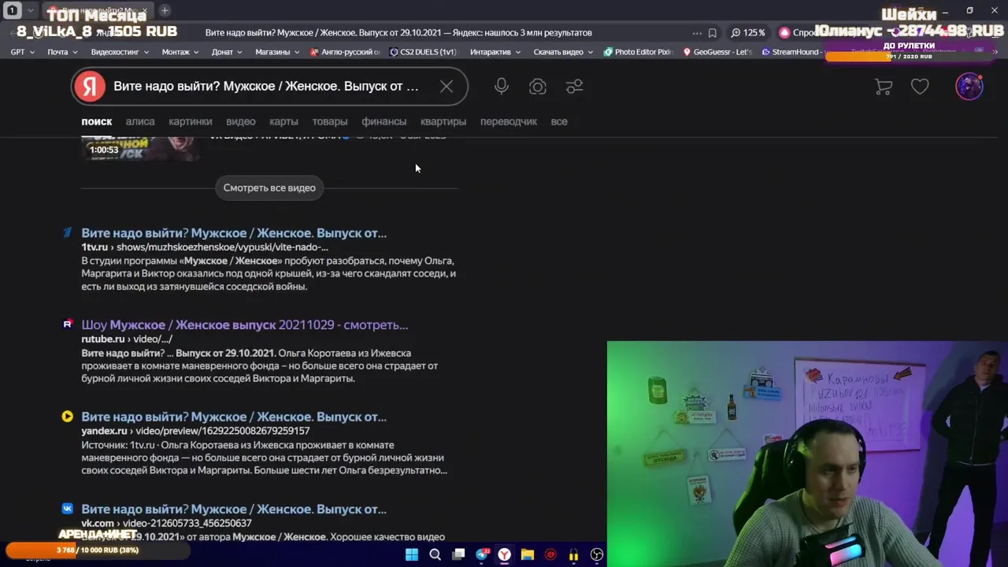This screenshot has width=1008, height=567.
Task: Click the VK result favicon
Action: tap(68, 509)
